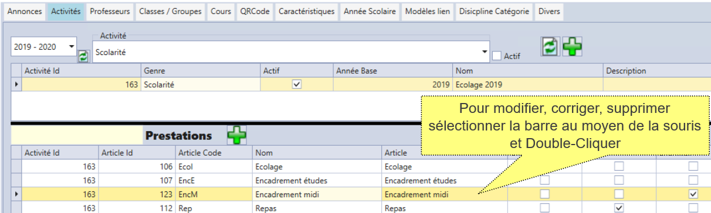
Task: Select Encadrement midi in Article column
Action: click(444, 194)
